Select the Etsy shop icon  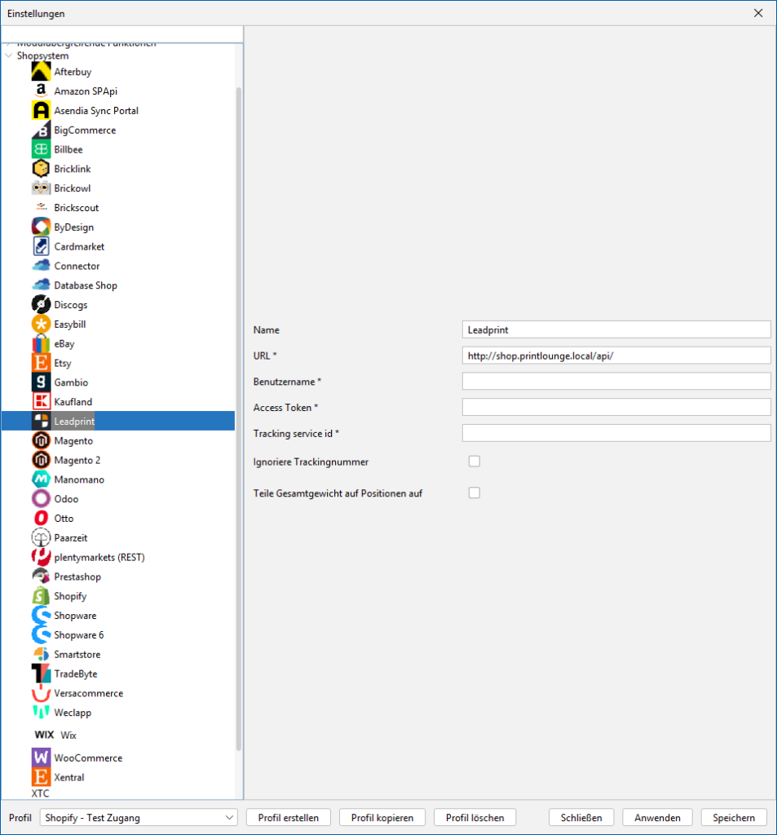click(x=41, y=363)
